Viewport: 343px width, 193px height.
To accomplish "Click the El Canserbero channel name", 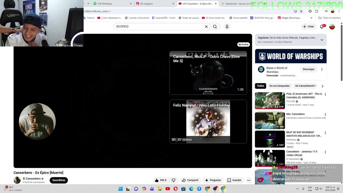I will 32,179.
